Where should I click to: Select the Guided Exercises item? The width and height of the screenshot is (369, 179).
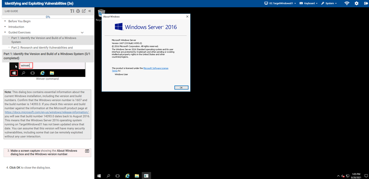[x=20, y=33]
